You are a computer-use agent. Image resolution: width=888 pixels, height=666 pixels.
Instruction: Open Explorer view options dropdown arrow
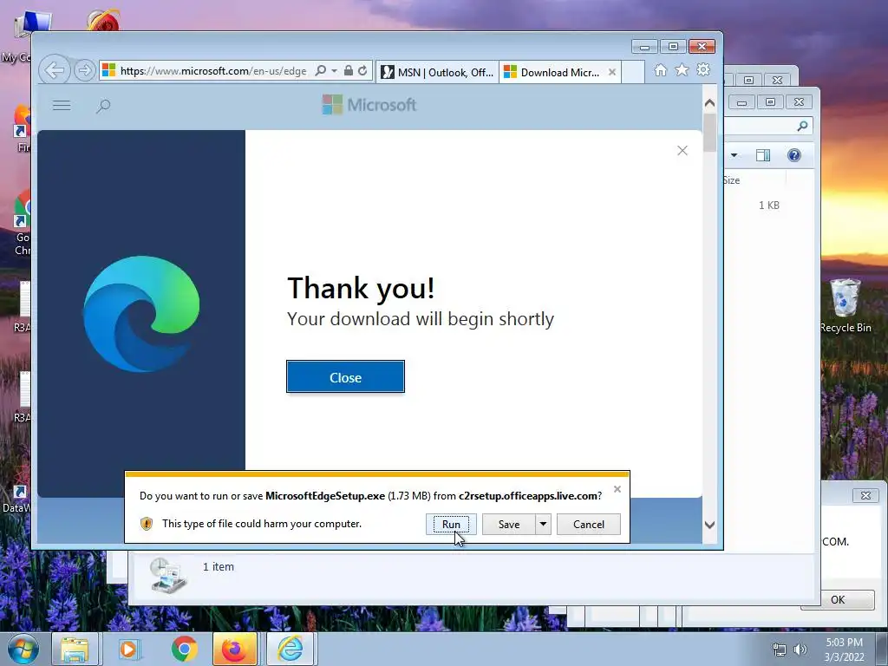(x=734, y=155)
